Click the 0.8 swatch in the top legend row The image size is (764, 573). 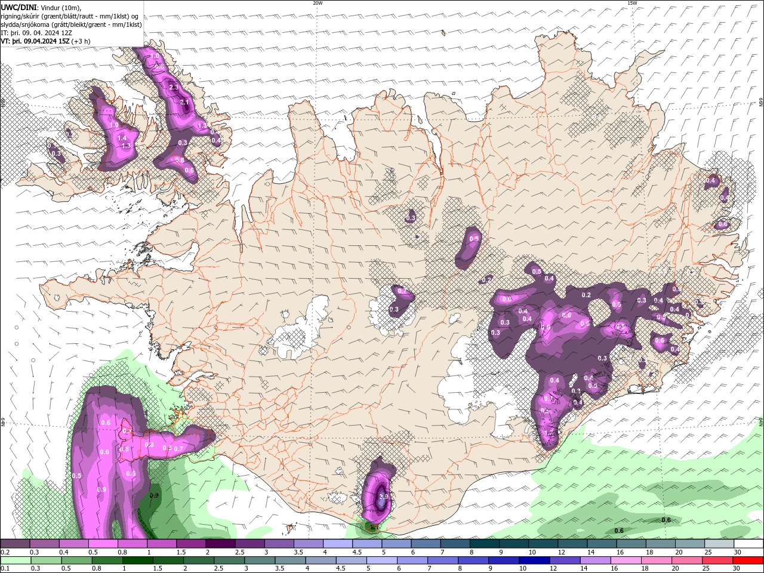coord(132,544)
